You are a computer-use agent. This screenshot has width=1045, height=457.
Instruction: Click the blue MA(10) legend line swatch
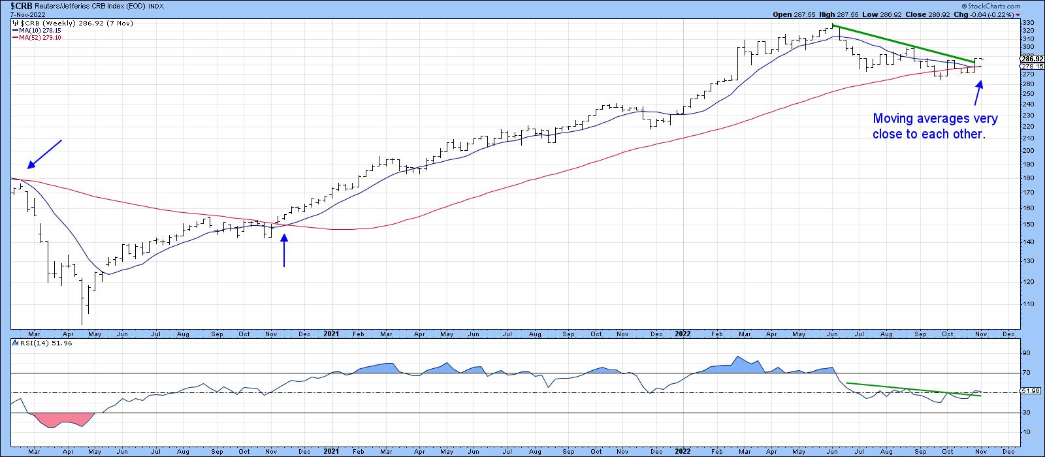[x=14, y=30]
